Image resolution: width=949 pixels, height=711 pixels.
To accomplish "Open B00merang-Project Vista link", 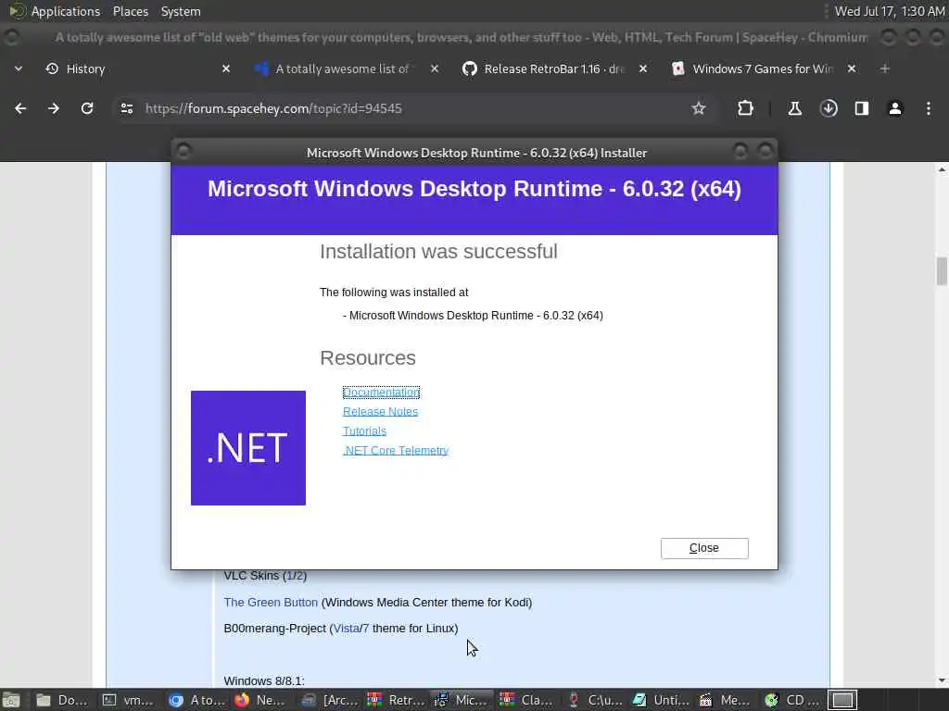I will 347,629.
